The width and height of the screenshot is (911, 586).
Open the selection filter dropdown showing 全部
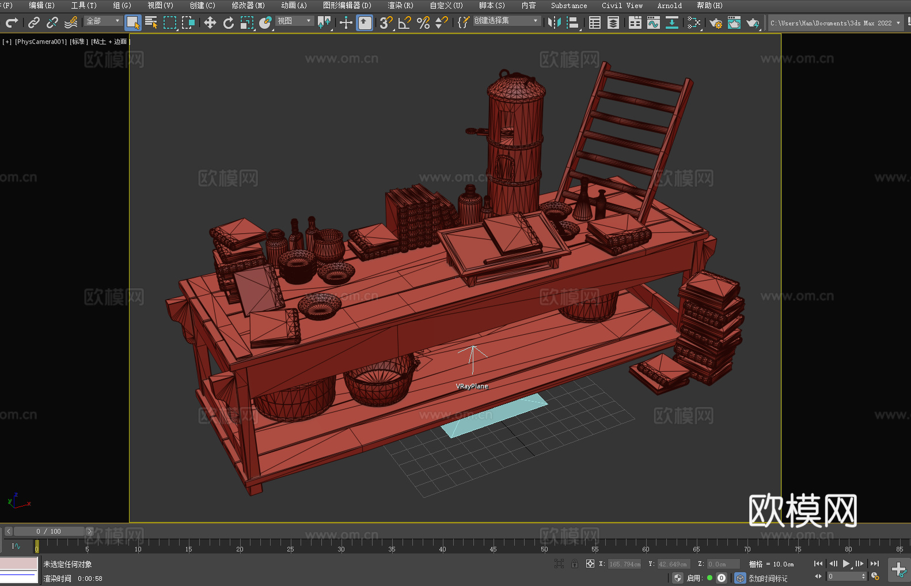(x=103, y=21)
